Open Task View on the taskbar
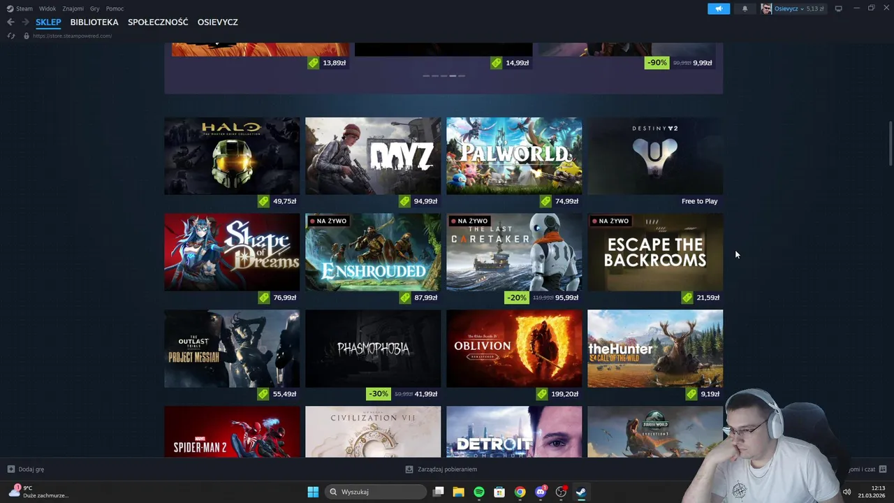This screenshot has width=894, height=503. [x=438, y=492]
